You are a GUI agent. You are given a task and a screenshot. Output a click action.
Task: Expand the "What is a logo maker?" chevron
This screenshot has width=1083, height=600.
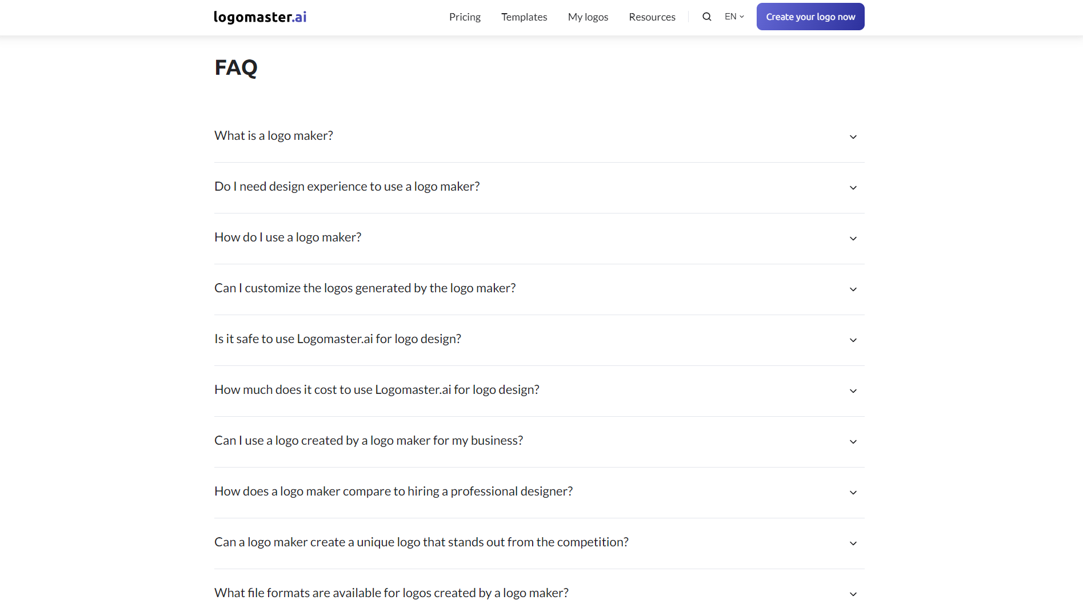pyautogui.click(x=853, y=137)
